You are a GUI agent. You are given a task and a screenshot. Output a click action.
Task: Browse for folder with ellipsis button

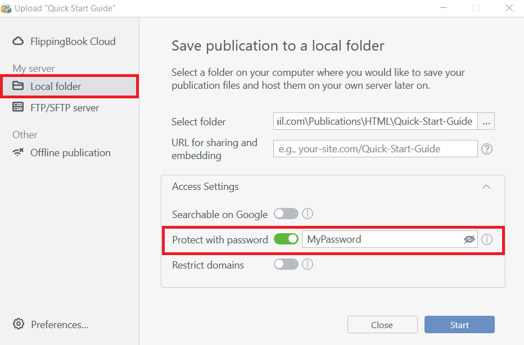pyautogui.click(x=486, y=121)
